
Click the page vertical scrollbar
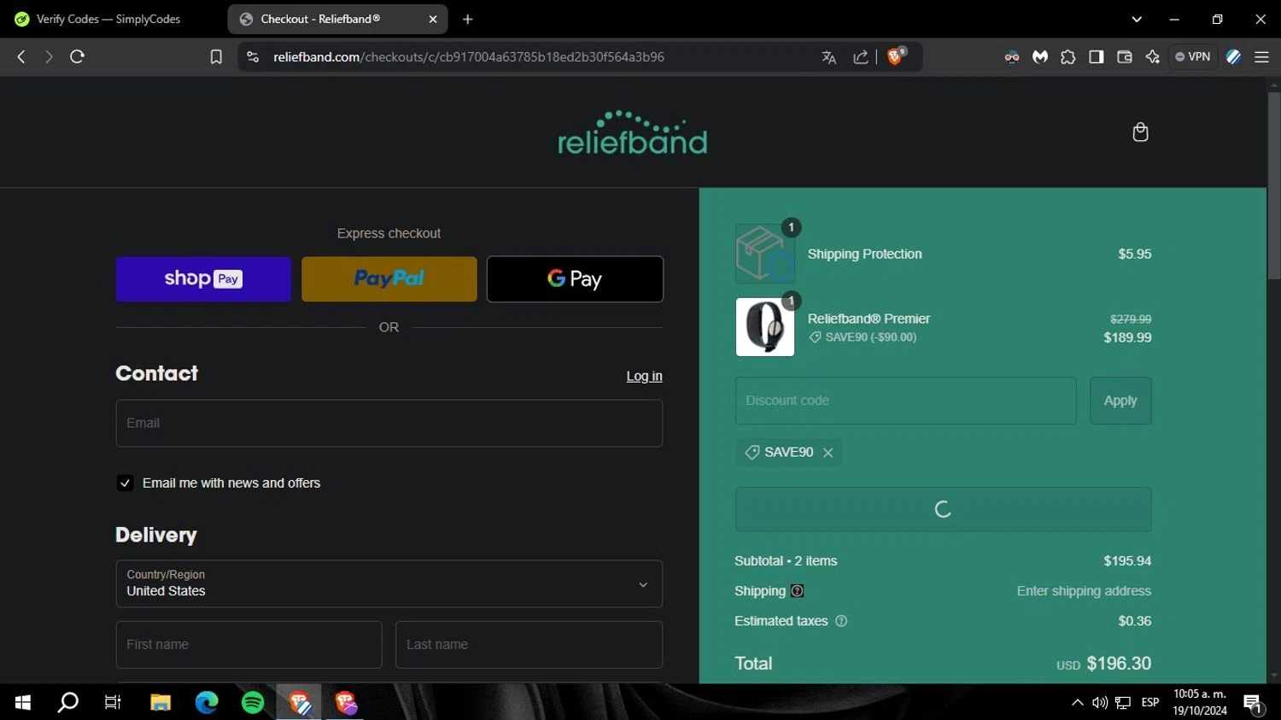point(1274,184)
